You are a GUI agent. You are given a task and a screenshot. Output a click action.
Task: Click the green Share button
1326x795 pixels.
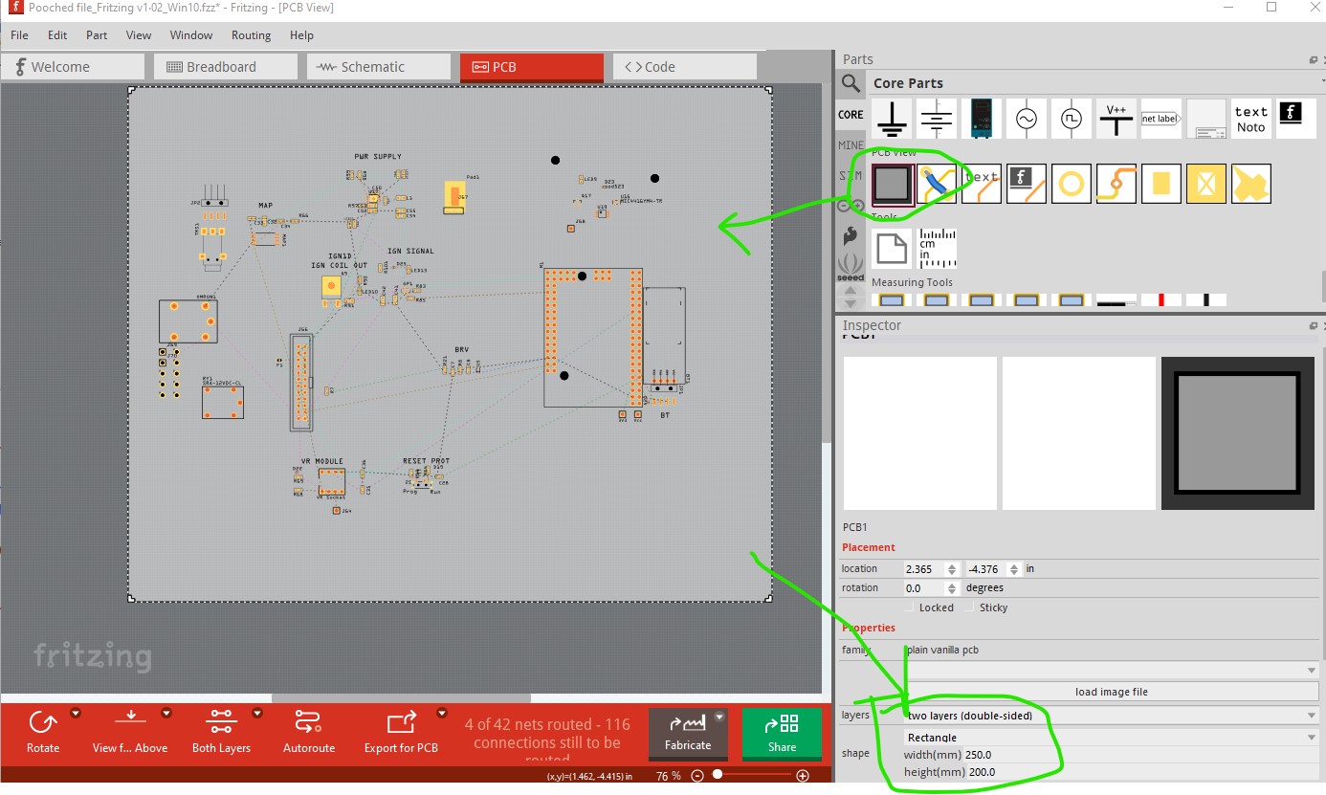pos(782,735)
